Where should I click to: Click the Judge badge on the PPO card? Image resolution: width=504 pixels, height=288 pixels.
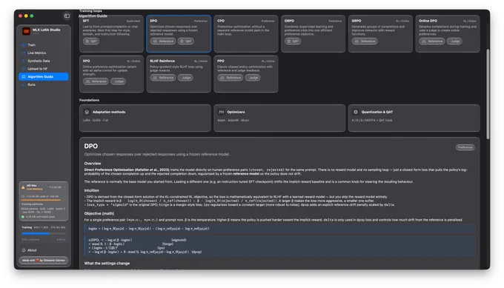[x=253, y=78]
